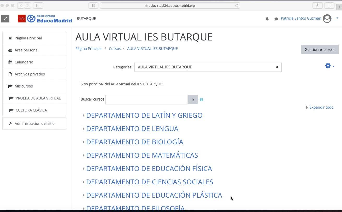The height and width of the screenshot is (212, 342).
Task: Toggle the Safari sidebar button
Action: click(38, 5)
